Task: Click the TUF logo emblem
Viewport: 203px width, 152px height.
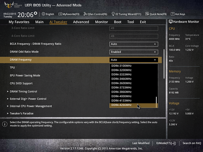Action: tap(9, 5)
